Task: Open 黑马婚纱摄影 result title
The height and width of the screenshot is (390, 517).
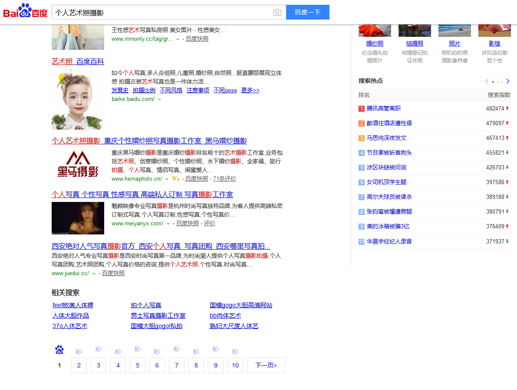Action: tap(149, 141)
